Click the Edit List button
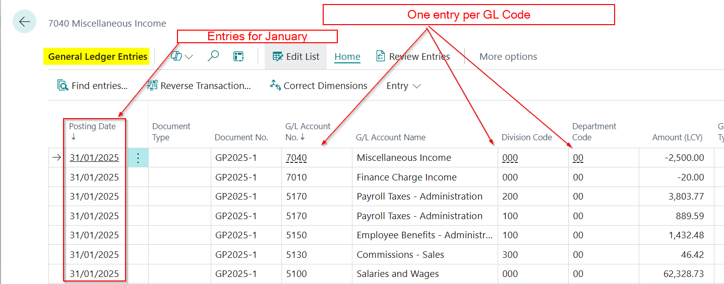The image size is (724, 284). click(x=295, y=56)
